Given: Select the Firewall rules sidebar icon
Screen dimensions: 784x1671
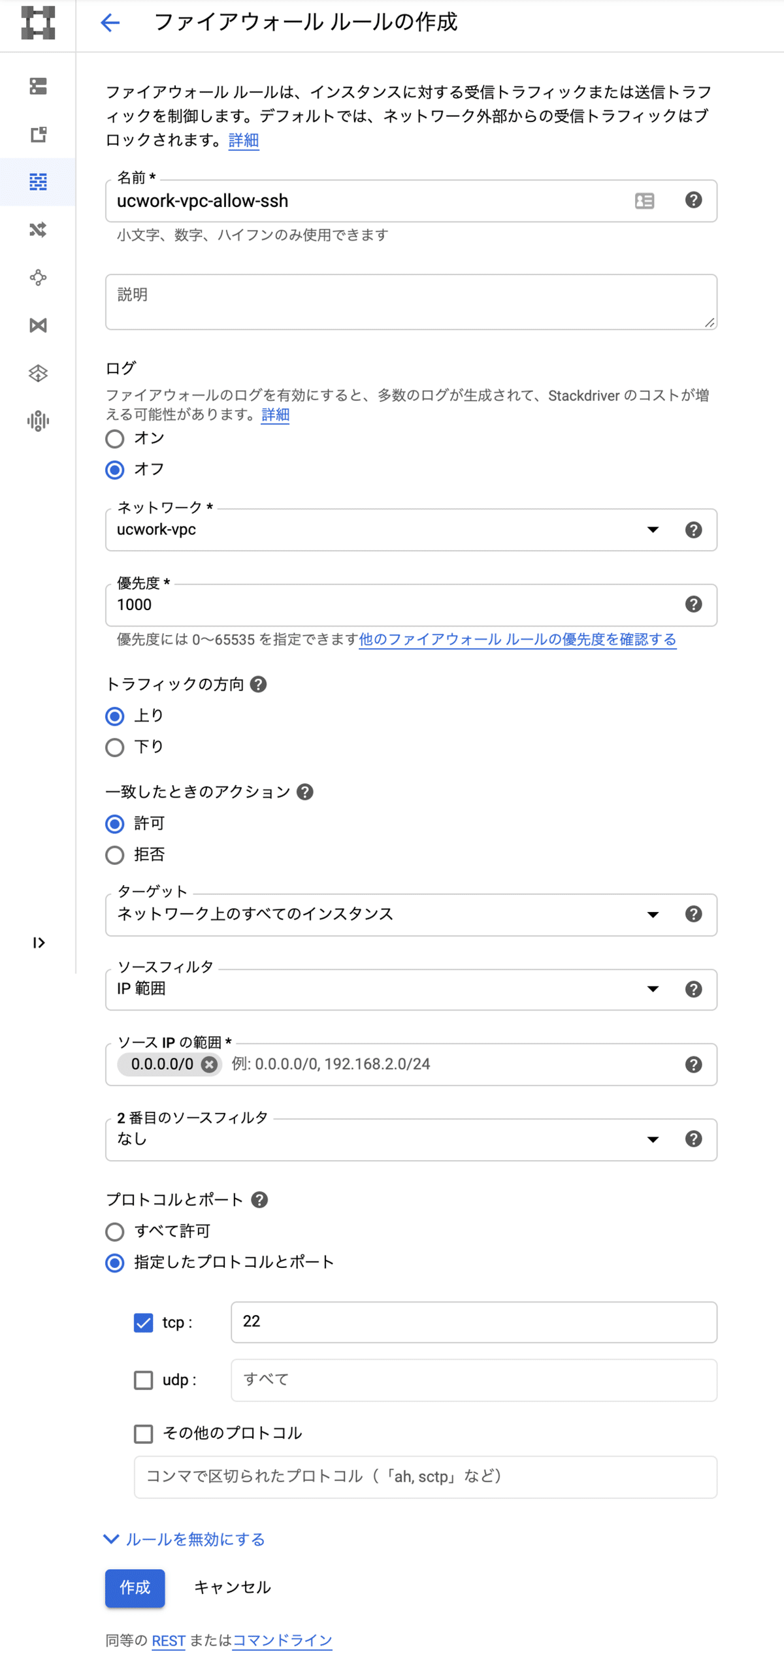Looking at the screenshot, I should [38, 182].
